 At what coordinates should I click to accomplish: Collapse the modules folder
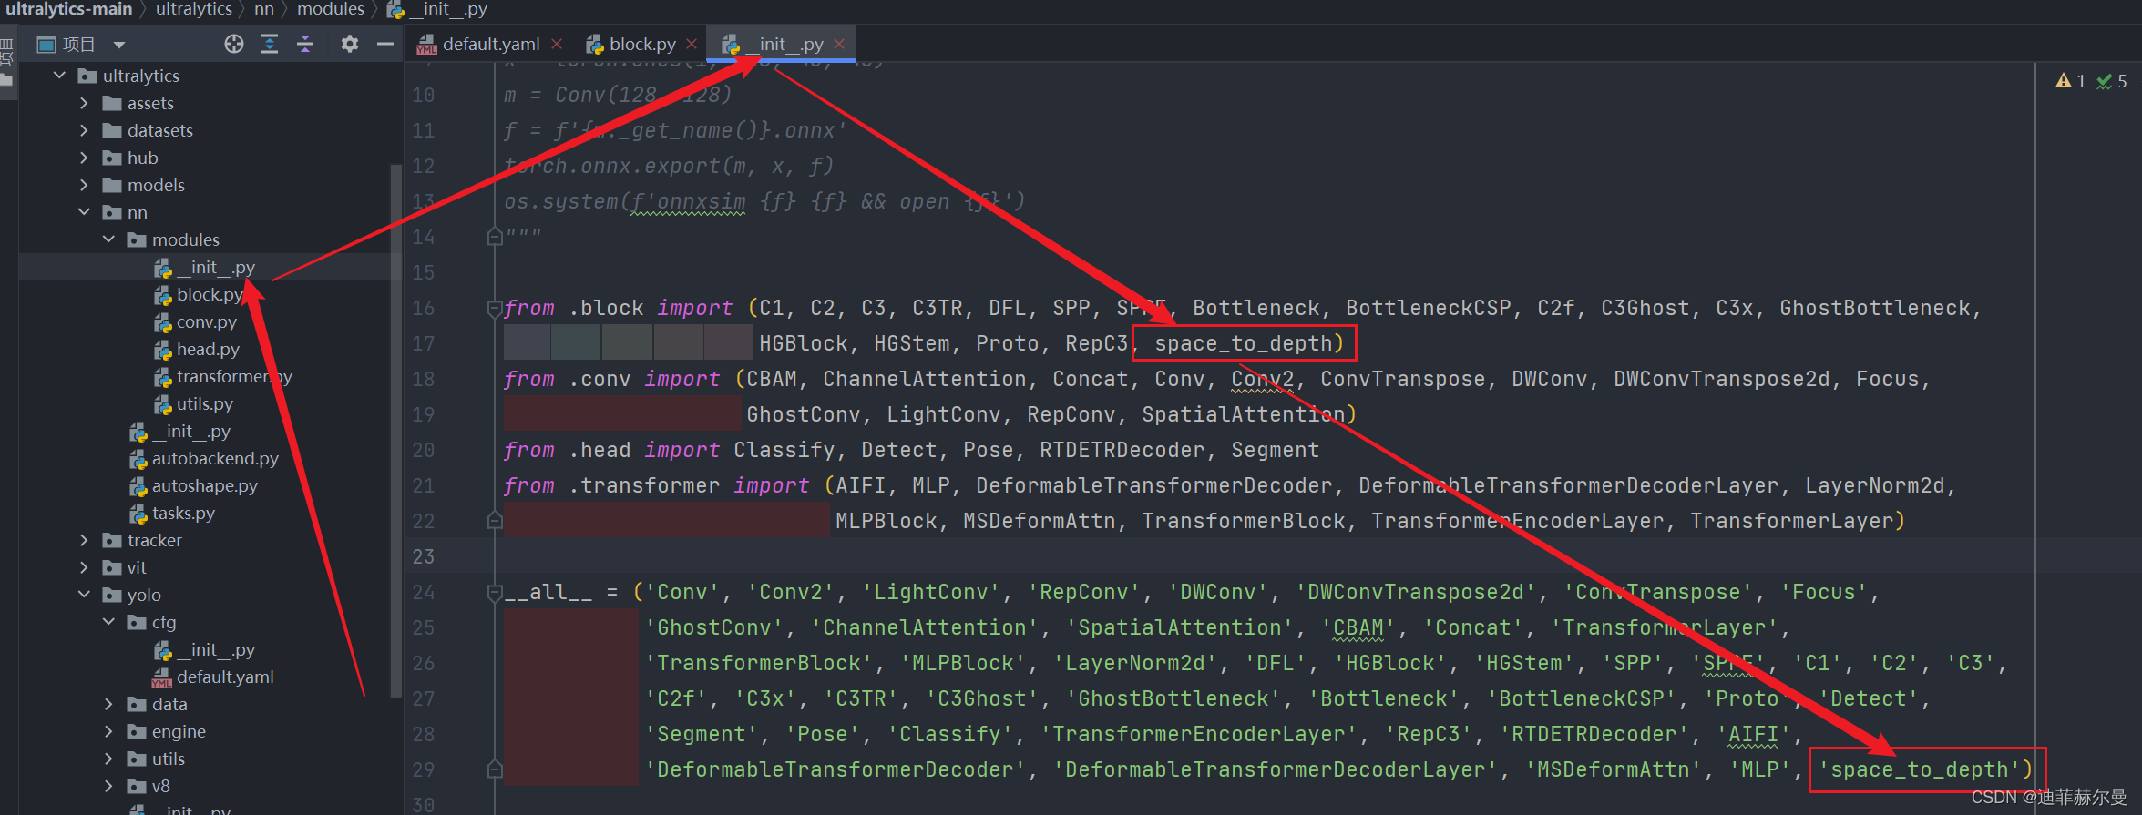[x=109, y=239]
